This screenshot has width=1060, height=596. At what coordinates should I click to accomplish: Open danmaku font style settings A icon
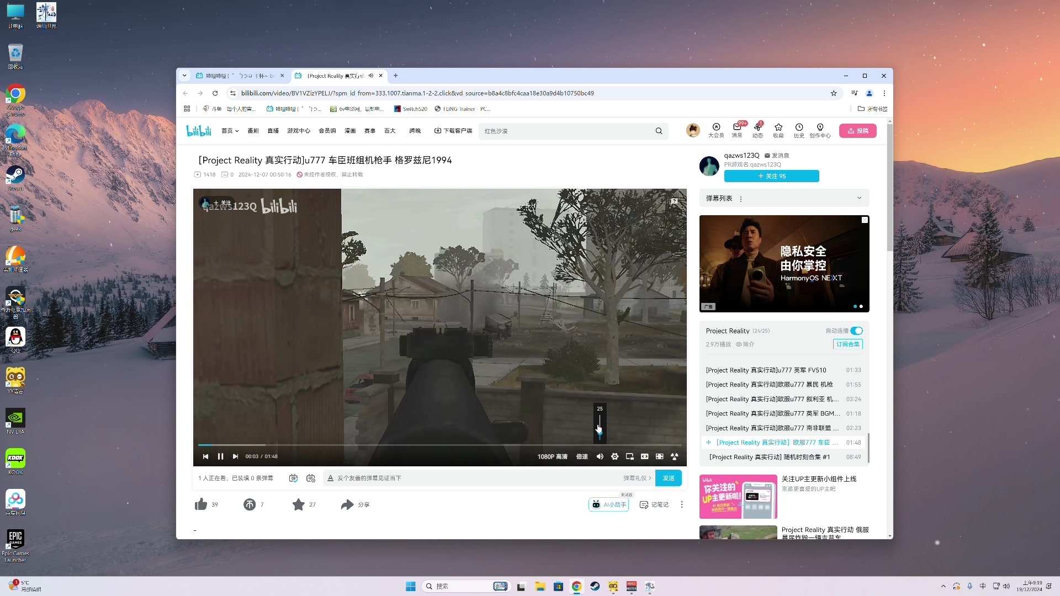click(330, 478)
